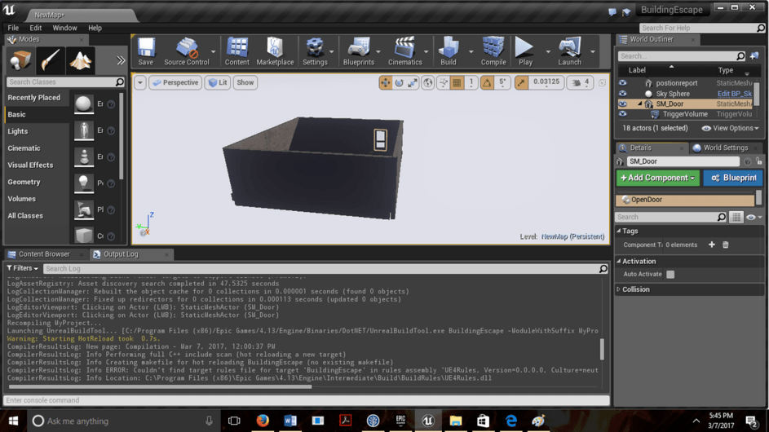
Task: Open the Window menu
Action: tap(64, 28)
